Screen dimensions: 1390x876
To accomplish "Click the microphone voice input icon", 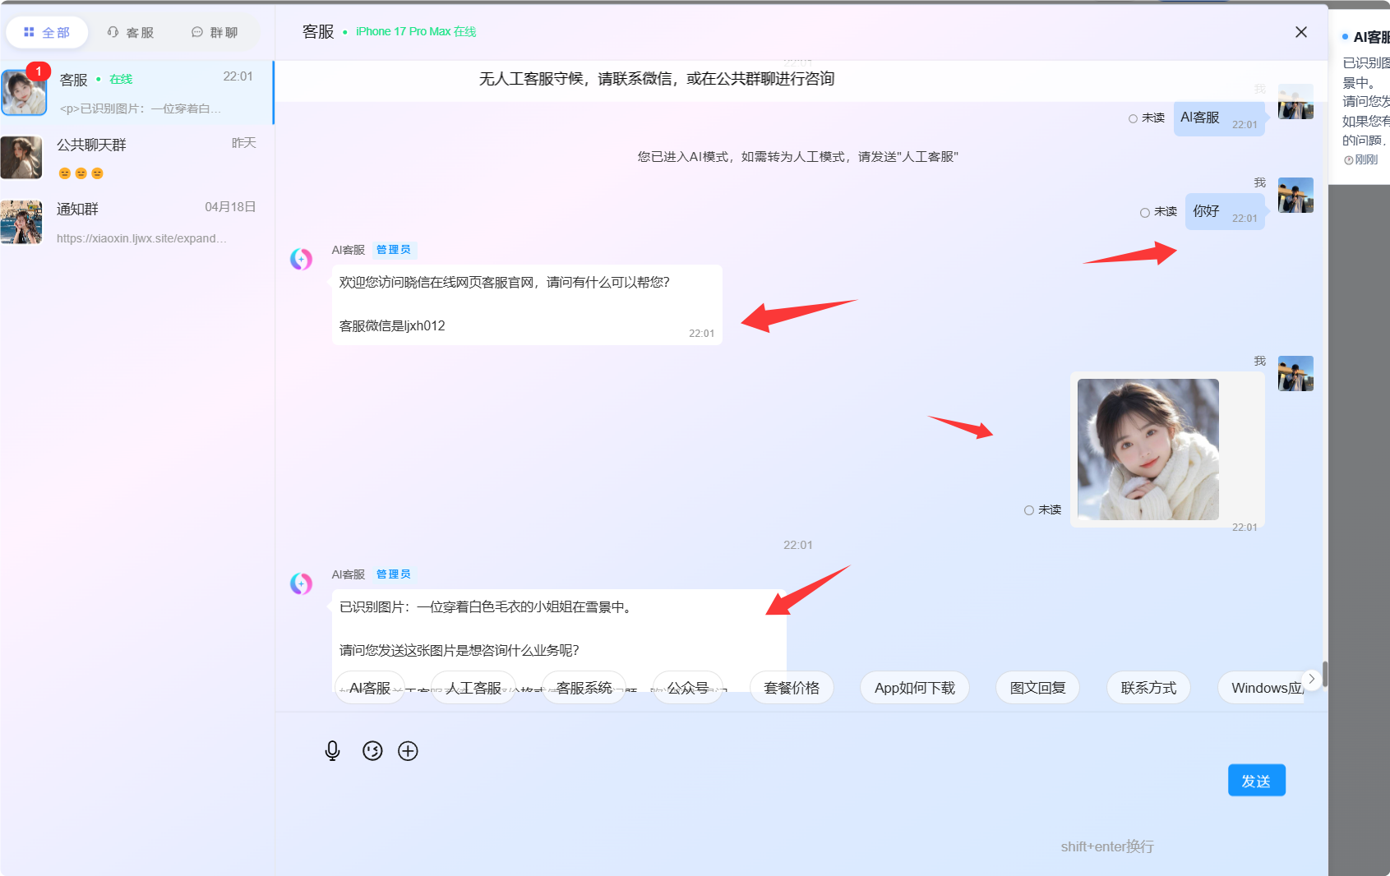I will pyautogui.click(x=332, y=751).
